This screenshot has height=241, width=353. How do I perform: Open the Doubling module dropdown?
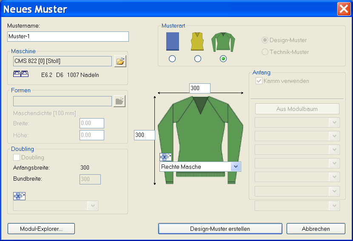tap(93, 206)
